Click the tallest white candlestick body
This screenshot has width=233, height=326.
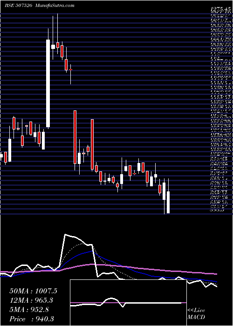coord(48,83)
